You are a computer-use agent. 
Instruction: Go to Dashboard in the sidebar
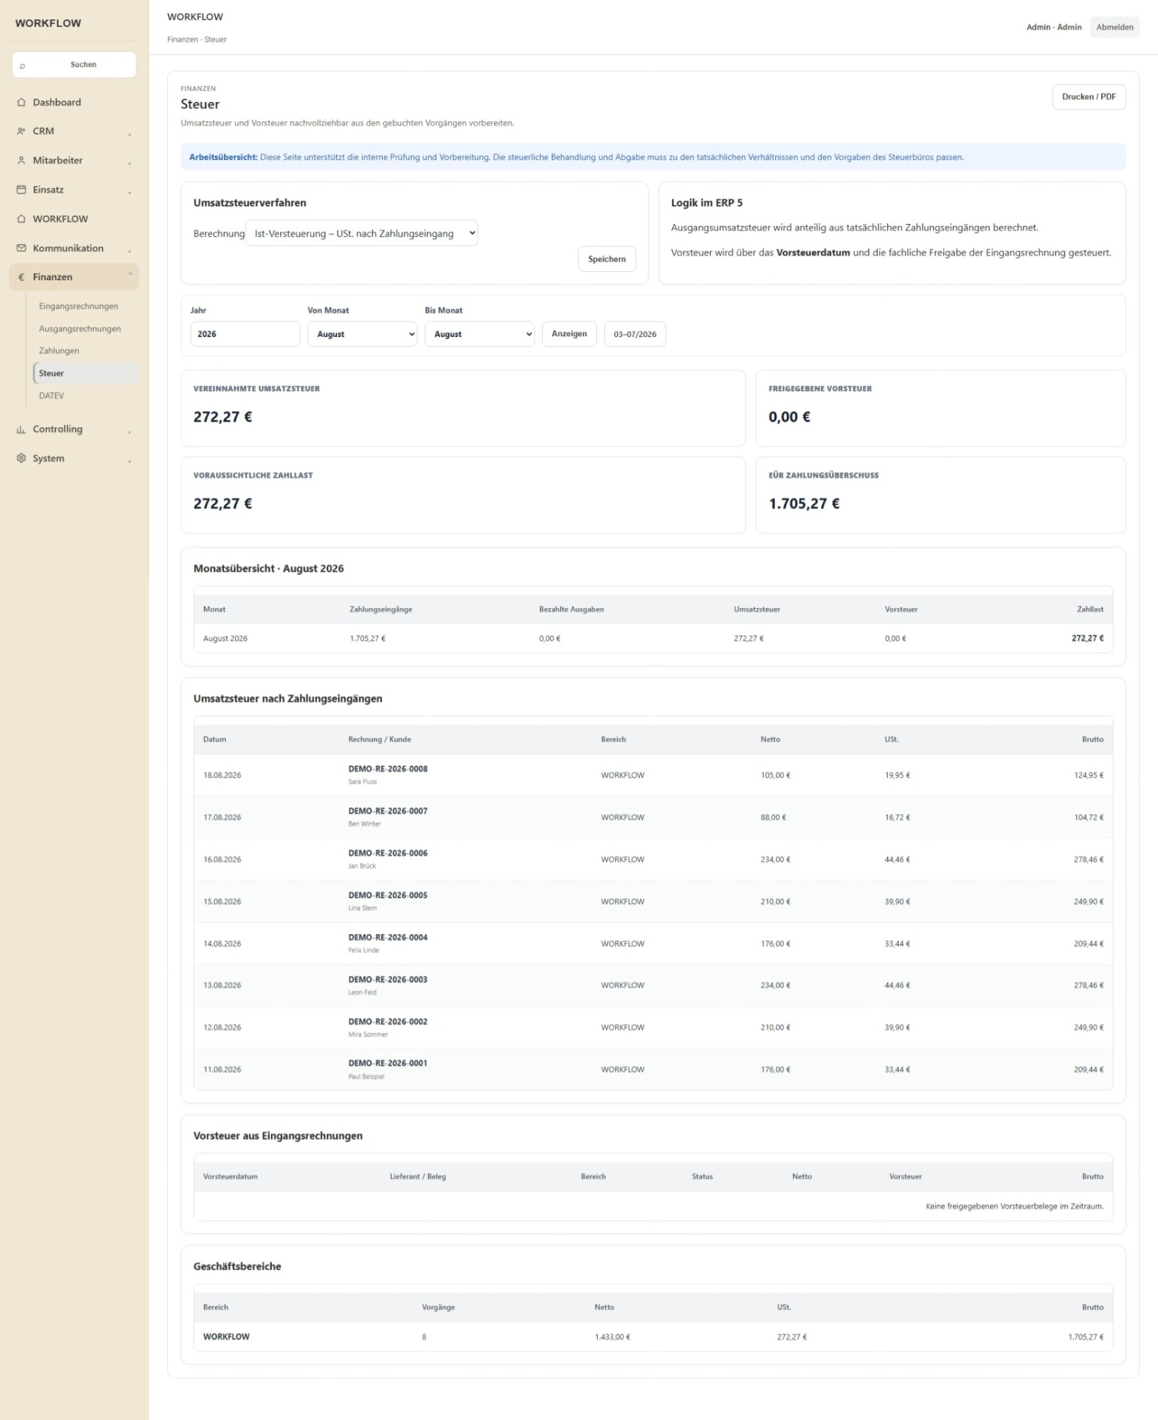(x=57, y=102)
